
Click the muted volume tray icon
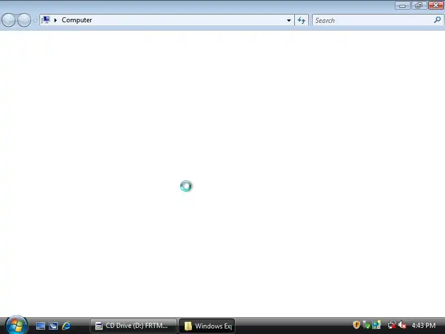(x=402, y=325)
